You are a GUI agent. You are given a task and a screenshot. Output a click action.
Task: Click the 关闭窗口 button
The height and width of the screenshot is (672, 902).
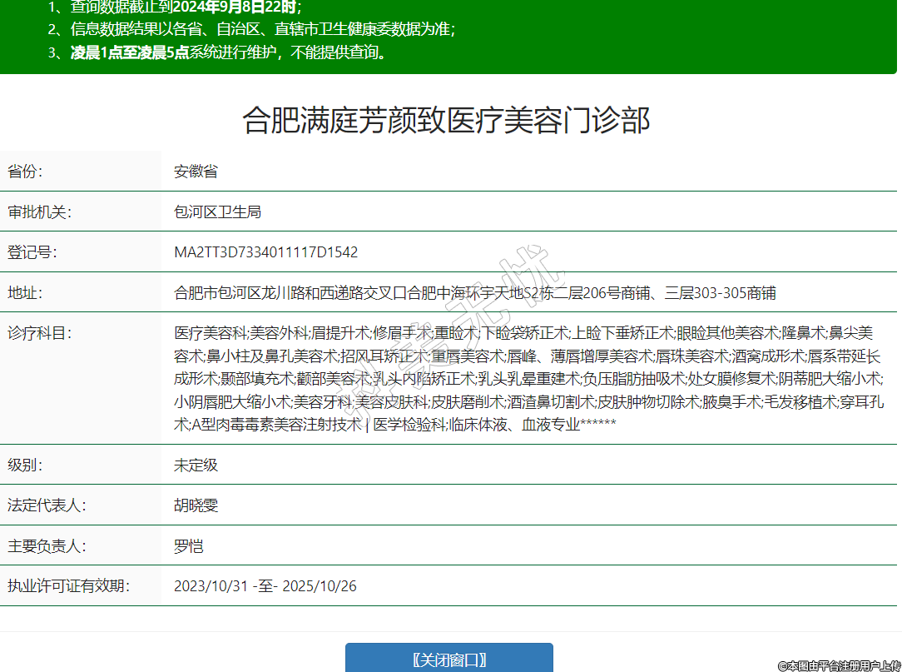pos(449,660)
